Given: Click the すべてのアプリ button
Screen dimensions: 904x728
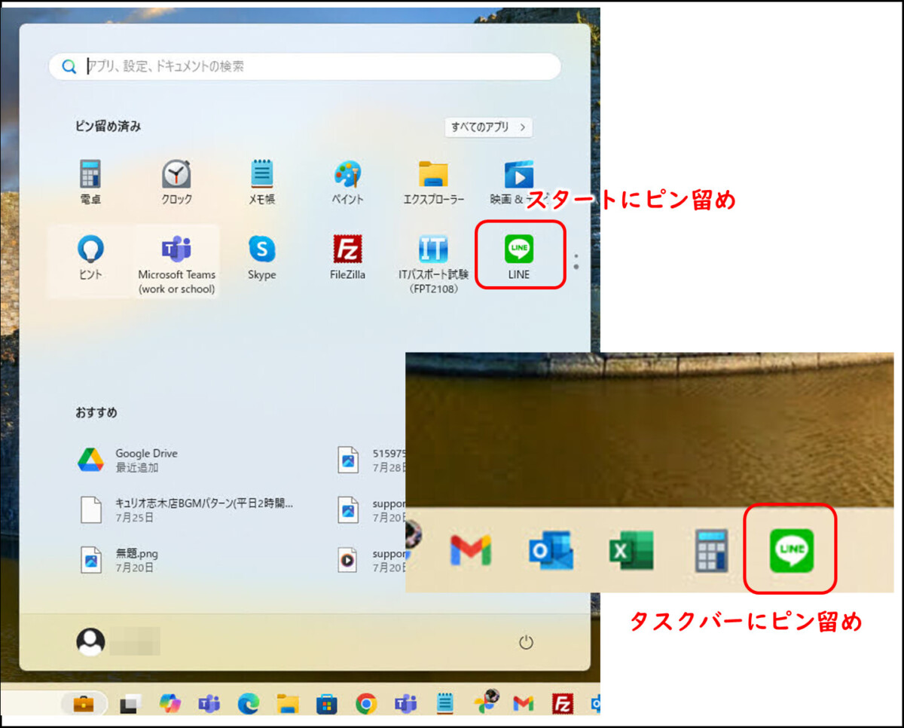Looking at the screenshot, I should pos(488,127).
